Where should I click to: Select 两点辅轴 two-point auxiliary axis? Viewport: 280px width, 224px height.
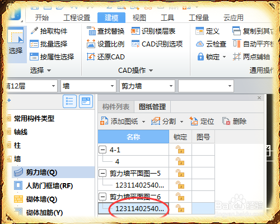pyautogui.click(x=251, y=57)
